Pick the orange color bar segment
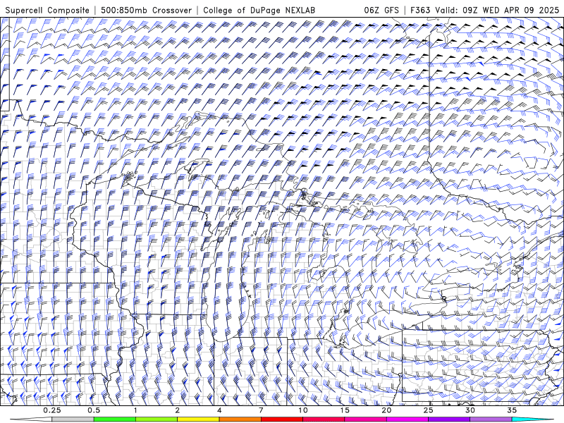The height and width of the screenshot is (423, 564). (x=240, y=419)
